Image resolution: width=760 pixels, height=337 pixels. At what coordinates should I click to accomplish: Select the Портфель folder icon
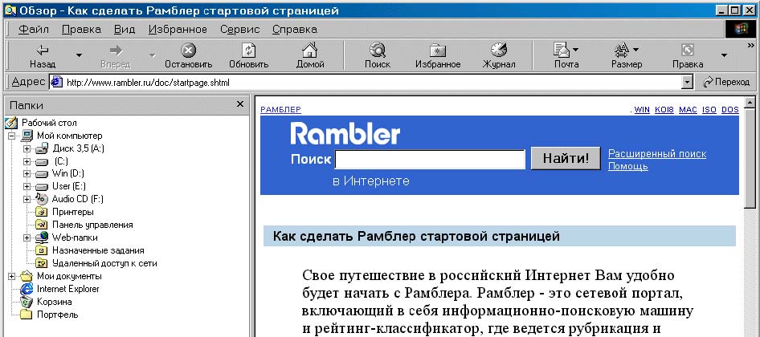27,315
